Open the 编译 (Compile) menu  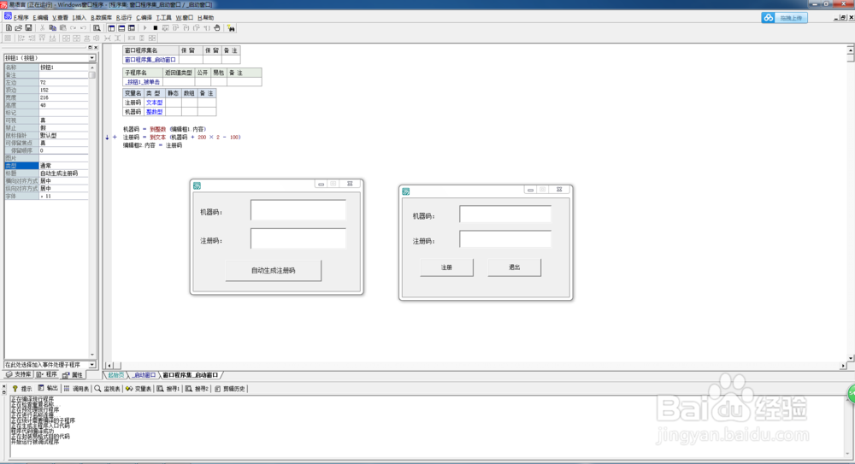click(x=144, y=18)
